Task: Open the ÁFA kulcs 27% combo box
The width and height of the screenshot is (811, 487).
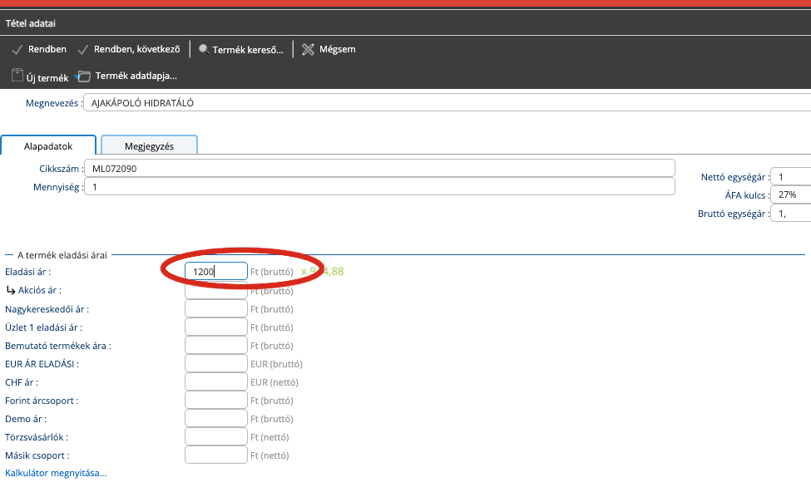Action: tap(790, 195)
